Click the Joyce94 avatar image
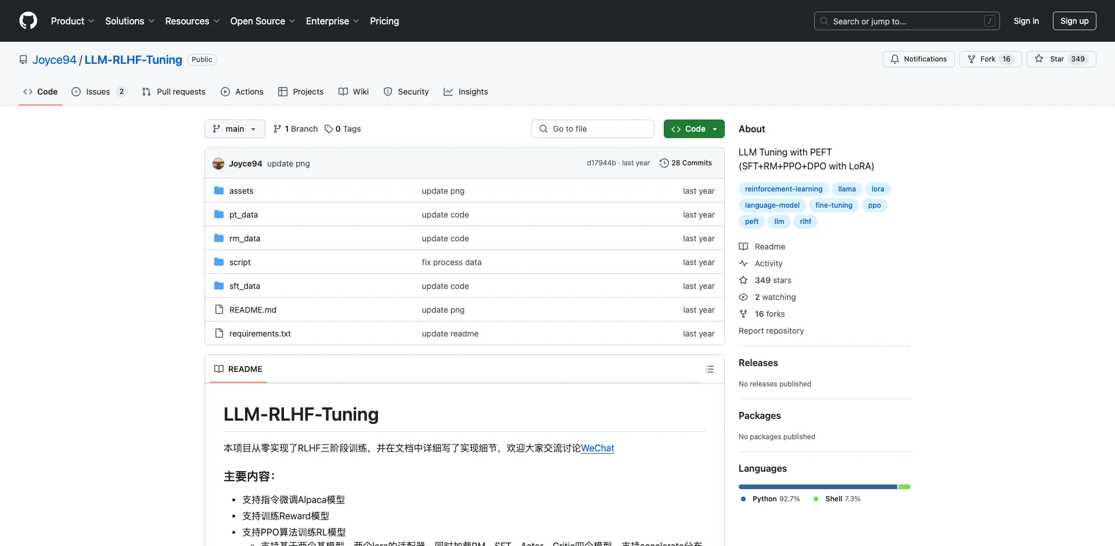Viewport: 1115px width, 546px height. [218, 164]
